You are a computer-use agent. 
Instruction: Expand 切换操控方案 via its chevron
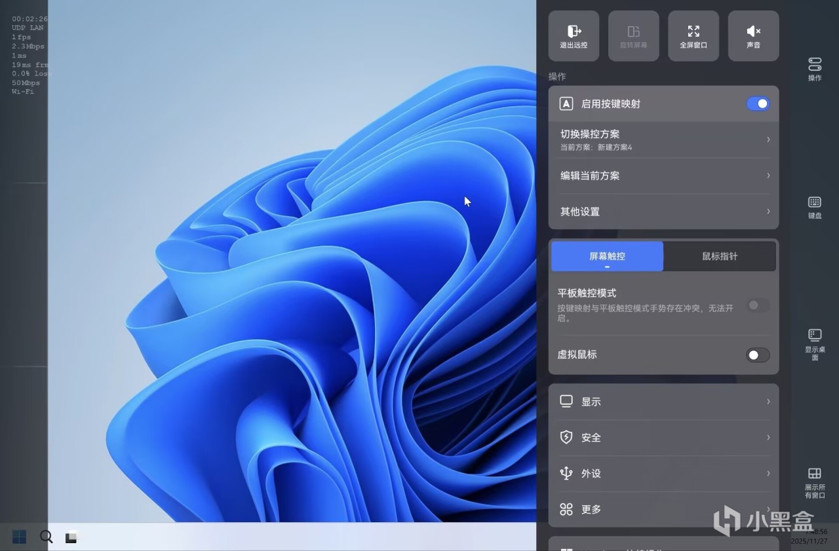pyautogui.click(x=768, y=140)
